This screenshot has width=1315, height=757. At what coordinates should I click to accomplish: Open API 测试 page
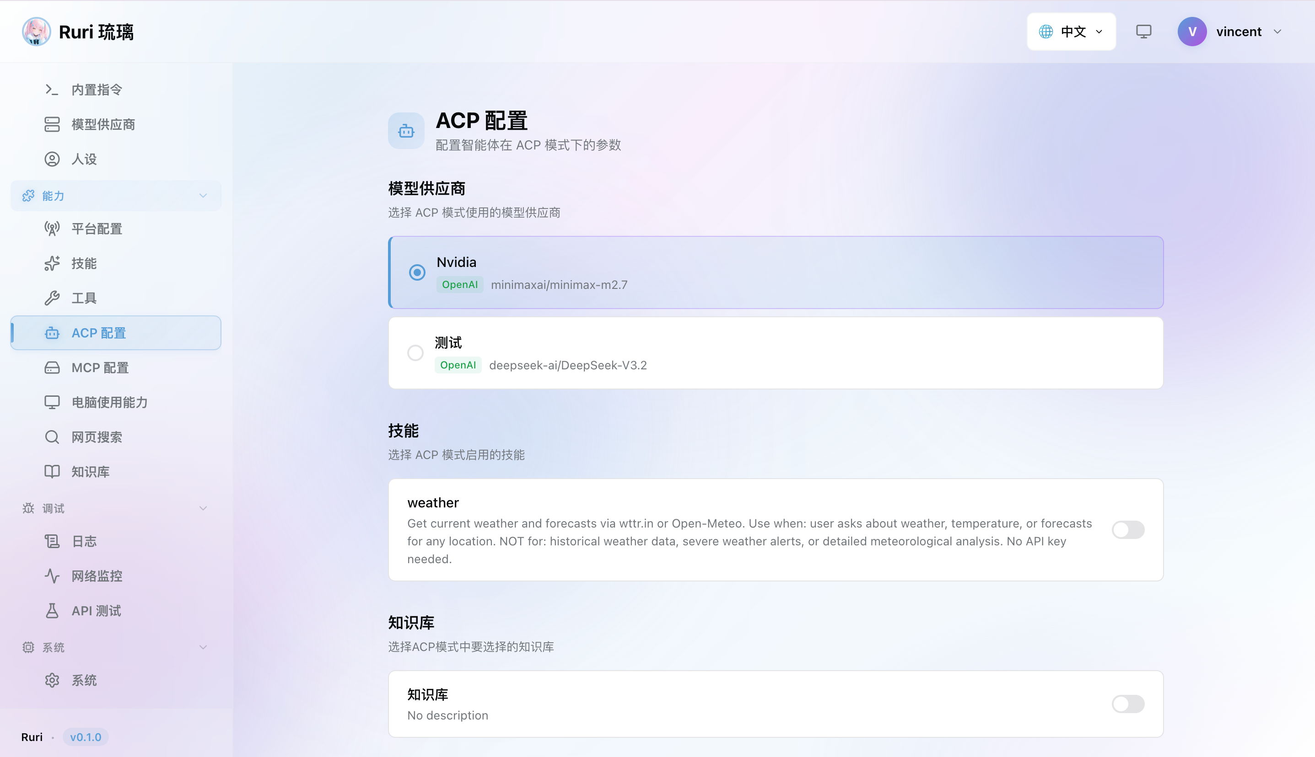115,610
